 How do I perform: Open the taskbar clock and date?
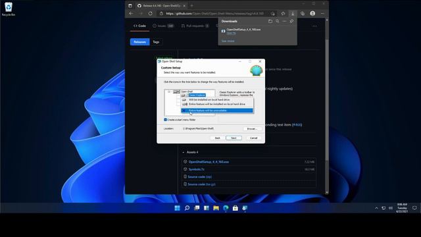click(x=402, y=208)
